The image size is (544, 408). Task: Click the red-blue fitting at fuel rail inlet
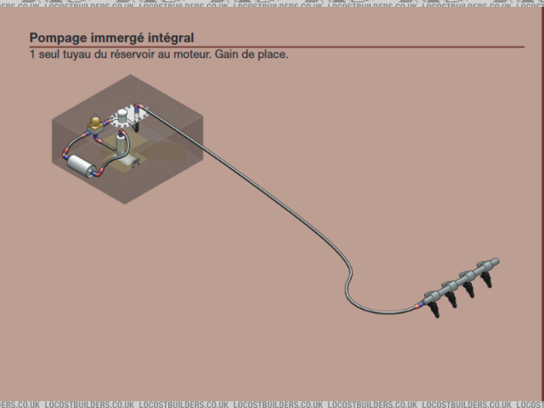[x=418, y=303]
